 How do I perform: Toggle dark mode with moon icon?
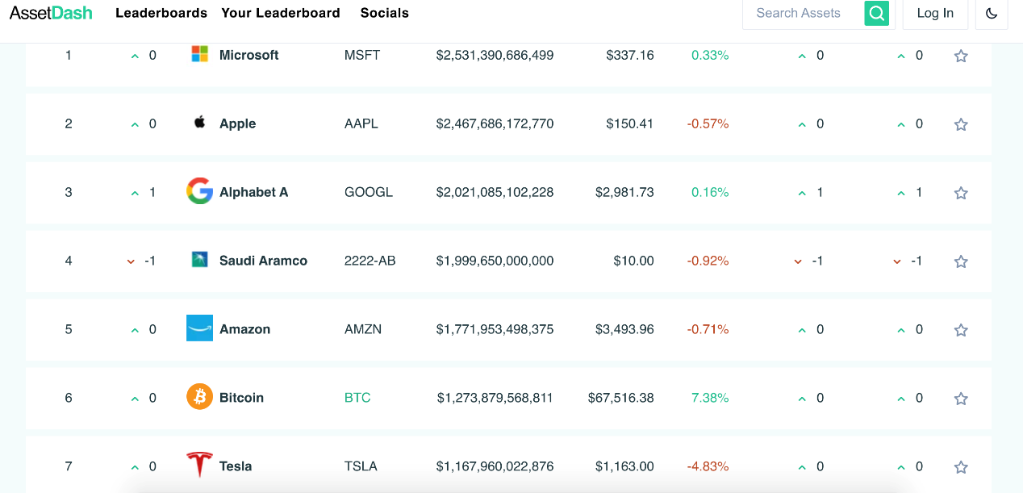[x=992, y=13]
